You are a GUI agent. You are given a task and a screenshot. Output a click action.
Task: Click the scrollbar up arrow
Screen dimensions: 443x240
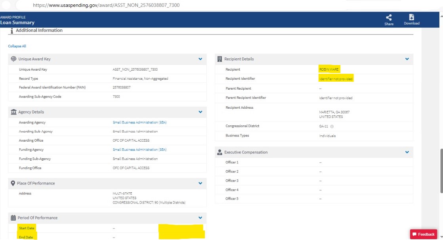click(x=441, y=16)
